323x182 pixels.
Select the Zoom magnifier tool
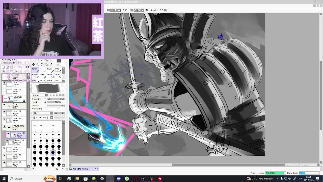pos(38,64)
